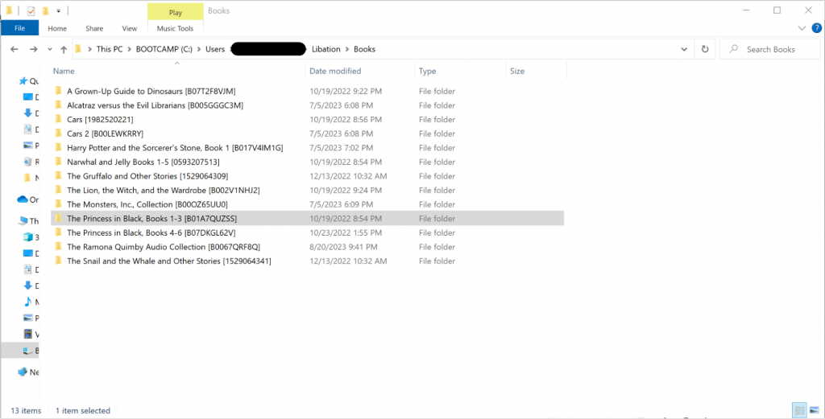Click the highlighted BOOTCAMP drive icon in sidebar
The height and width of the screenshot is (419, 825).
(27, 350)
